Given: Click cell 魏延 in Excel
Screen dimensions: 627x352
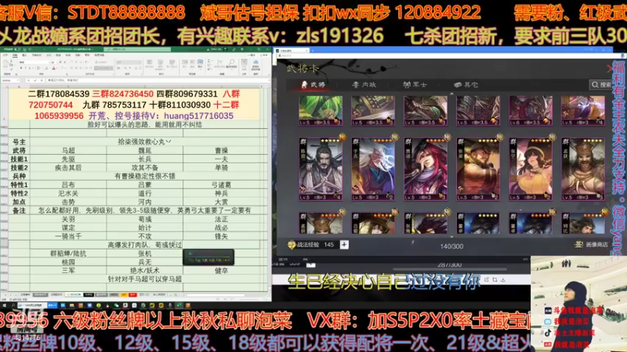Looking at the screenshot, I should click(145, 150).
